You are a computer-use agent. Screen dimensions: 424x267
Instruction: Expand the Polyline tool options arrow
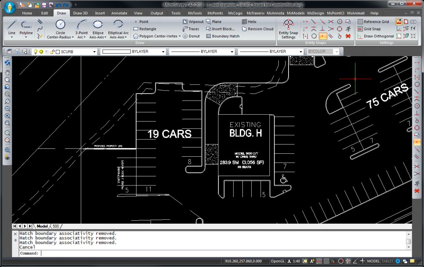(26, 37)
